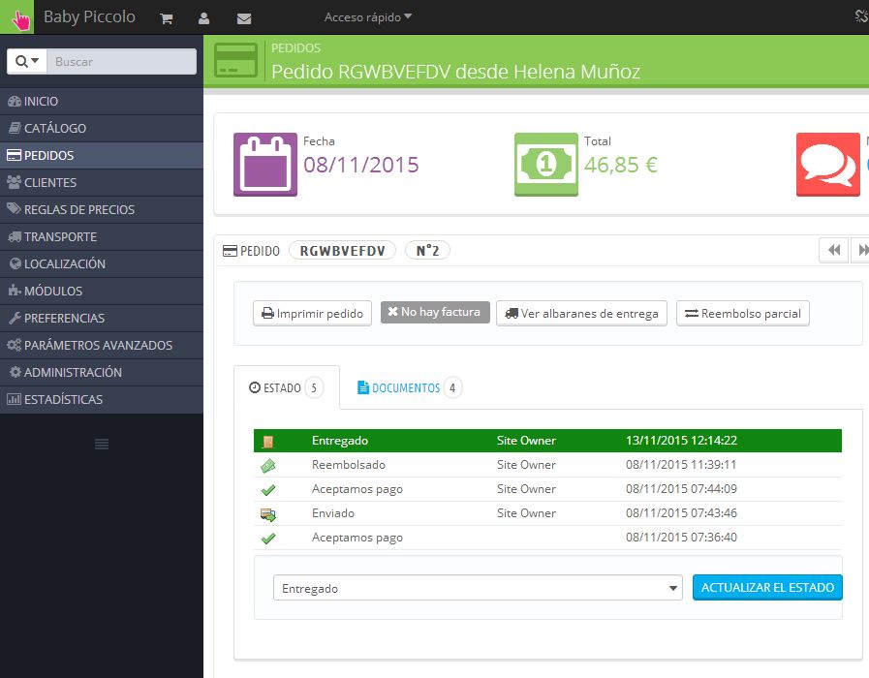869x678 pixels.
Task: Open PREFERENCIAS in the sidebar
Action: (102, 319)
